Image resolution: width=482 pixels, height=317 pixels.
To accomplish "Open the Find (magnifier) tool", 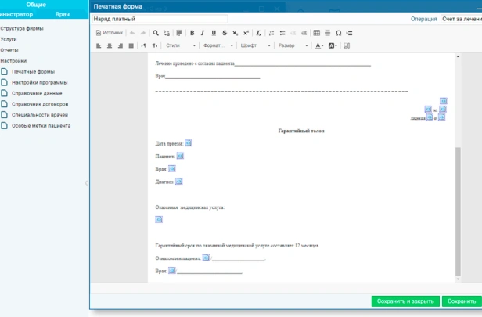I will click(x=156, y=33).
